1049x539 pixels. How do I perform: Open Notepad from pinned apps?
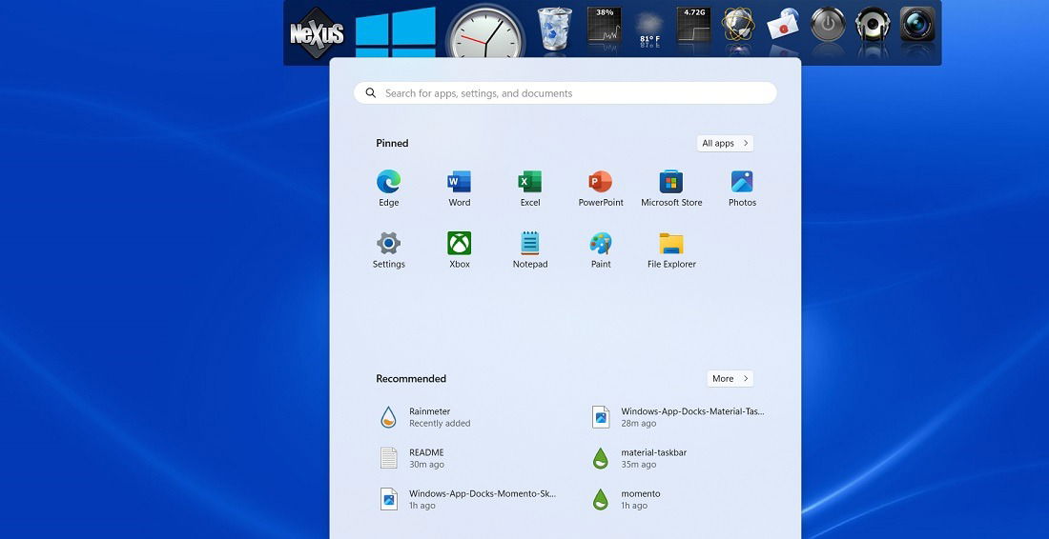tap(530, 250)
